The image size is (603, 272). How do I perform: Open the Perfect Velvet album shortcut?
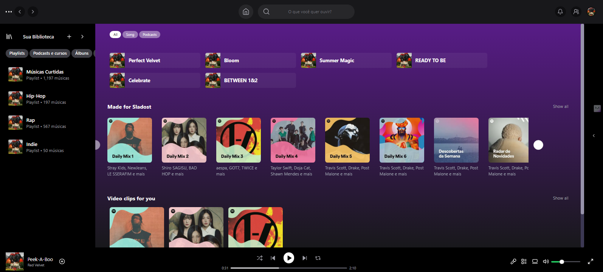155,60
